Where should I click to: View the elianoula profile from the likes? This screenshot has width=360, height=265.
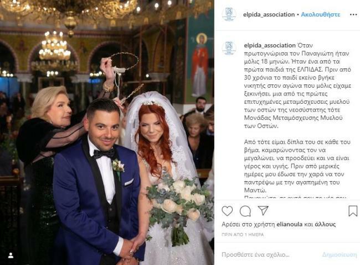tap(289, 224)
